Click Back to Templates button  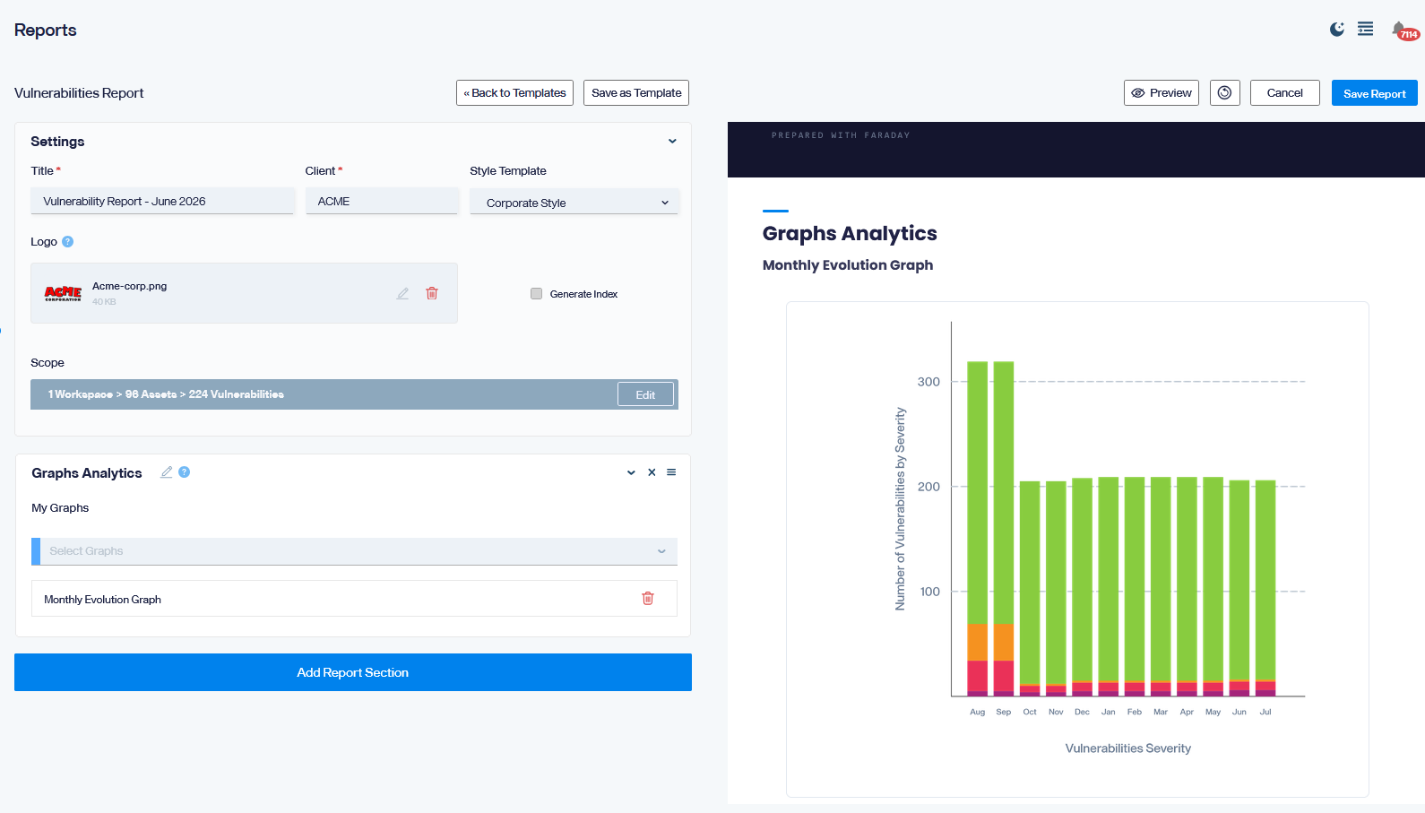[x=514, y=93]
